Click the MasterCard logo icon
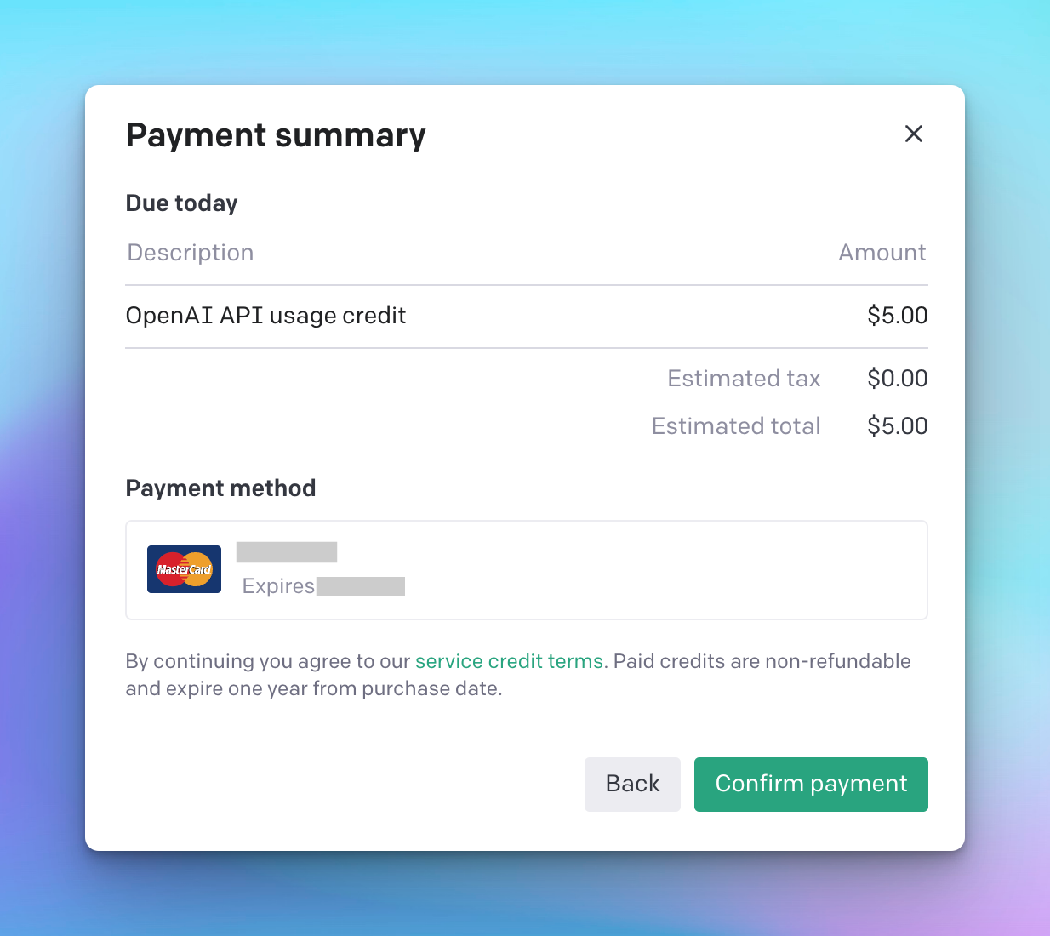The image size is (1050, 936). pyautogui.click(x=184, y=569)
